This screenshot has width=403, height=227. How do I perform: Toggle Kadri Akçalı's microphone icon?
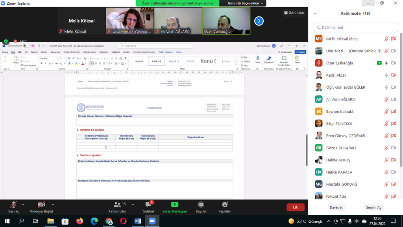point(386,75)
